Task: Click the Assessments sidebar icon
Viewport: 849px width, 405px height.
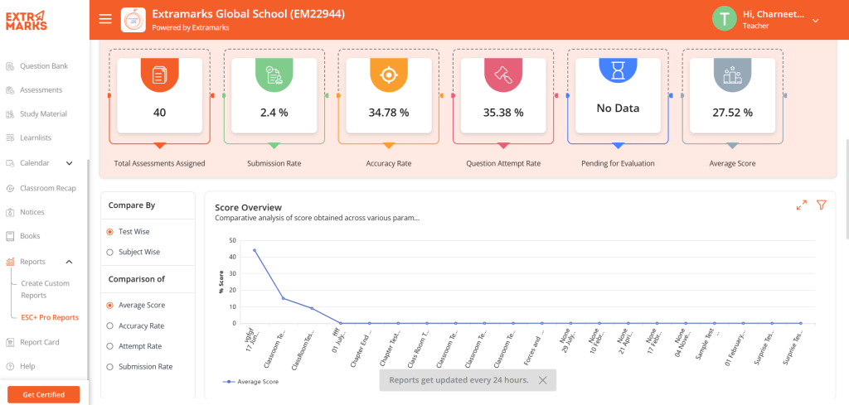Action: (10, 90)
